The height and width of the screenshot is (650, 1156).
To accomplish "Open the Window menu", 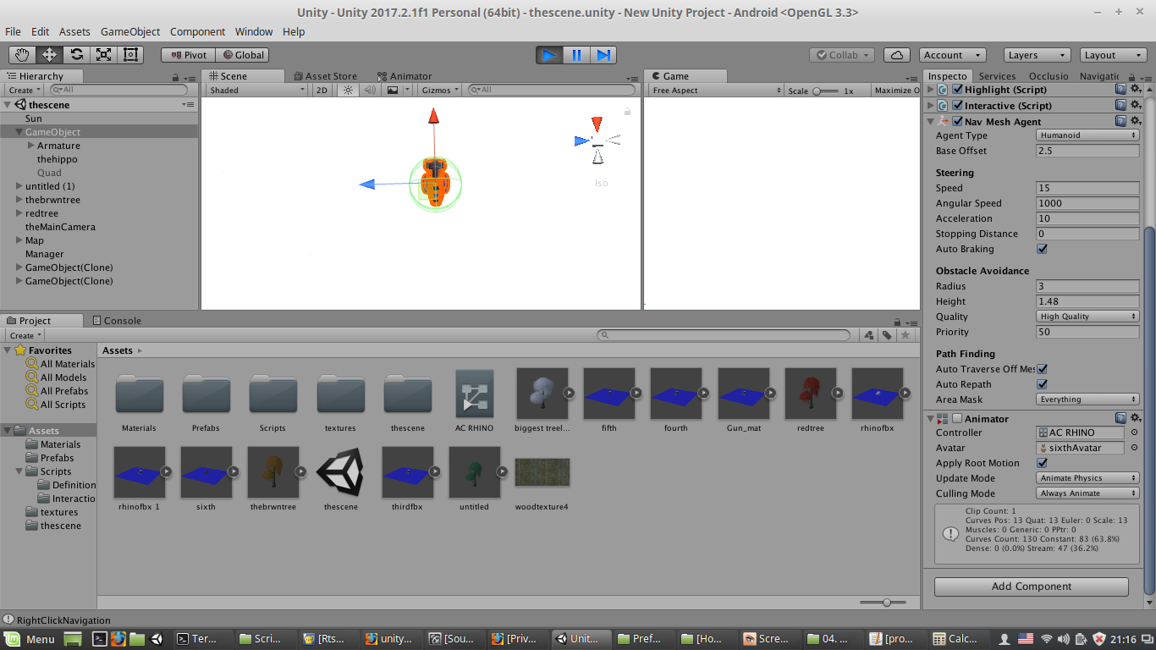I will [x=254, y=31].
